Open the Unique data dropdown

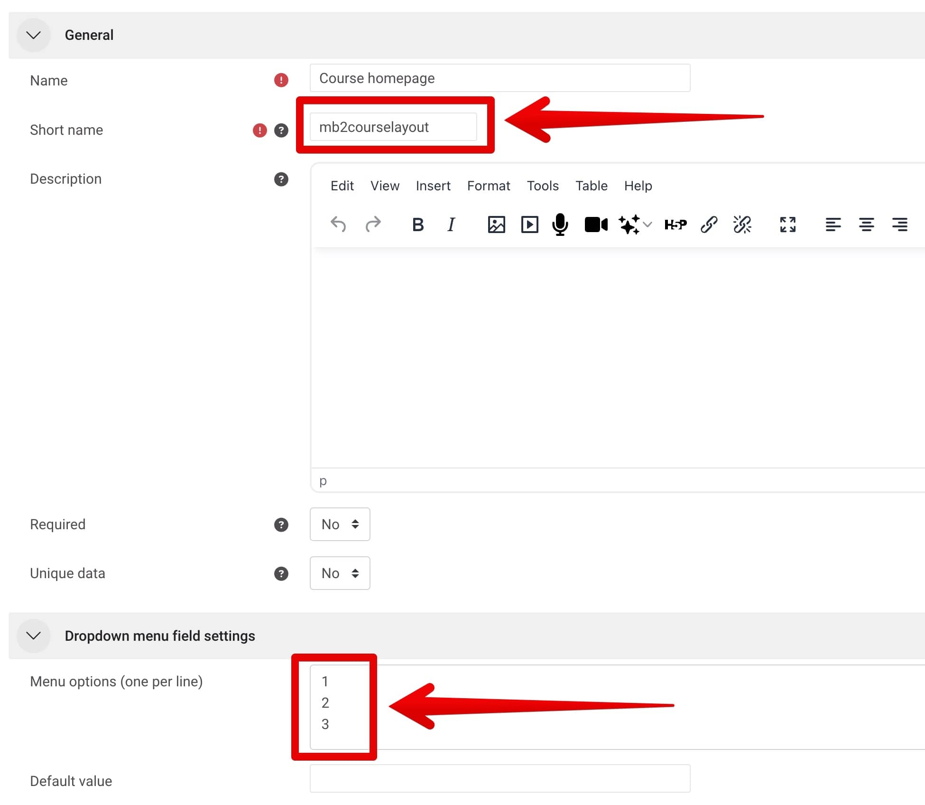click(340, 573)
